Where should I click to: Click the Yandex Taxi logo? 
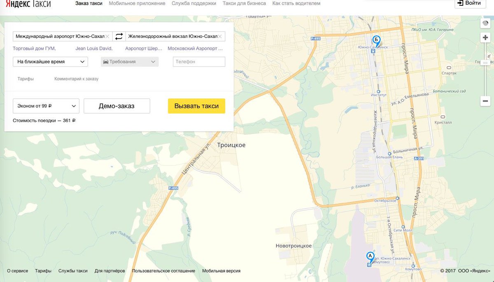point(28,4)
